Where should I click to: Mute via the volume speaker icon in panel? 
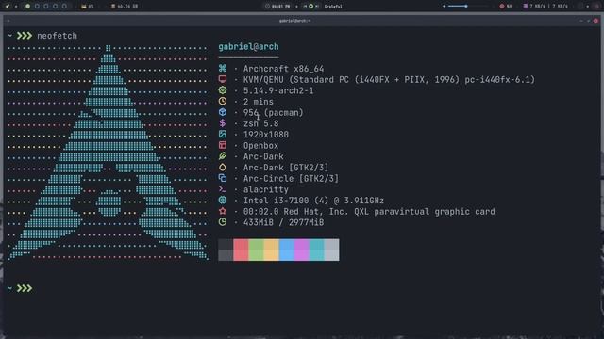pos(445,7)
